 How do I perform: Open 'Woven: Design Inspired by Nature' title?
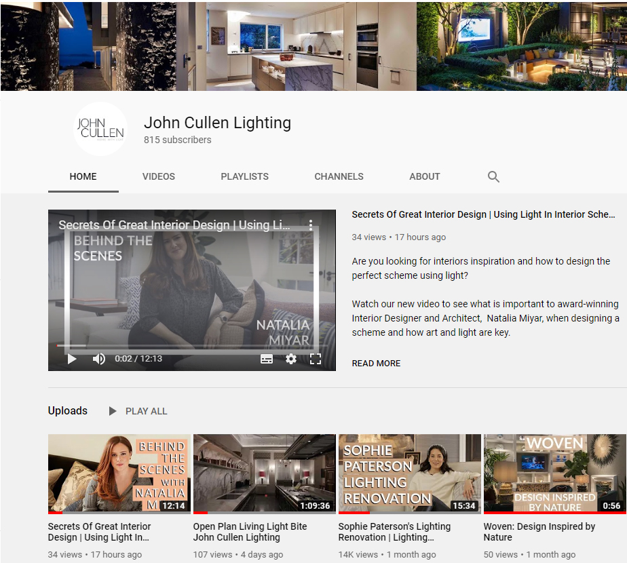[x=539, y=532]
